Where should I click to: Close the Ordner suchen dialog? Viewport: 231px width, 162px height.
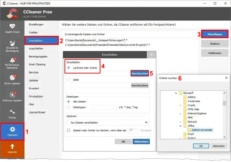coord(226,78)
